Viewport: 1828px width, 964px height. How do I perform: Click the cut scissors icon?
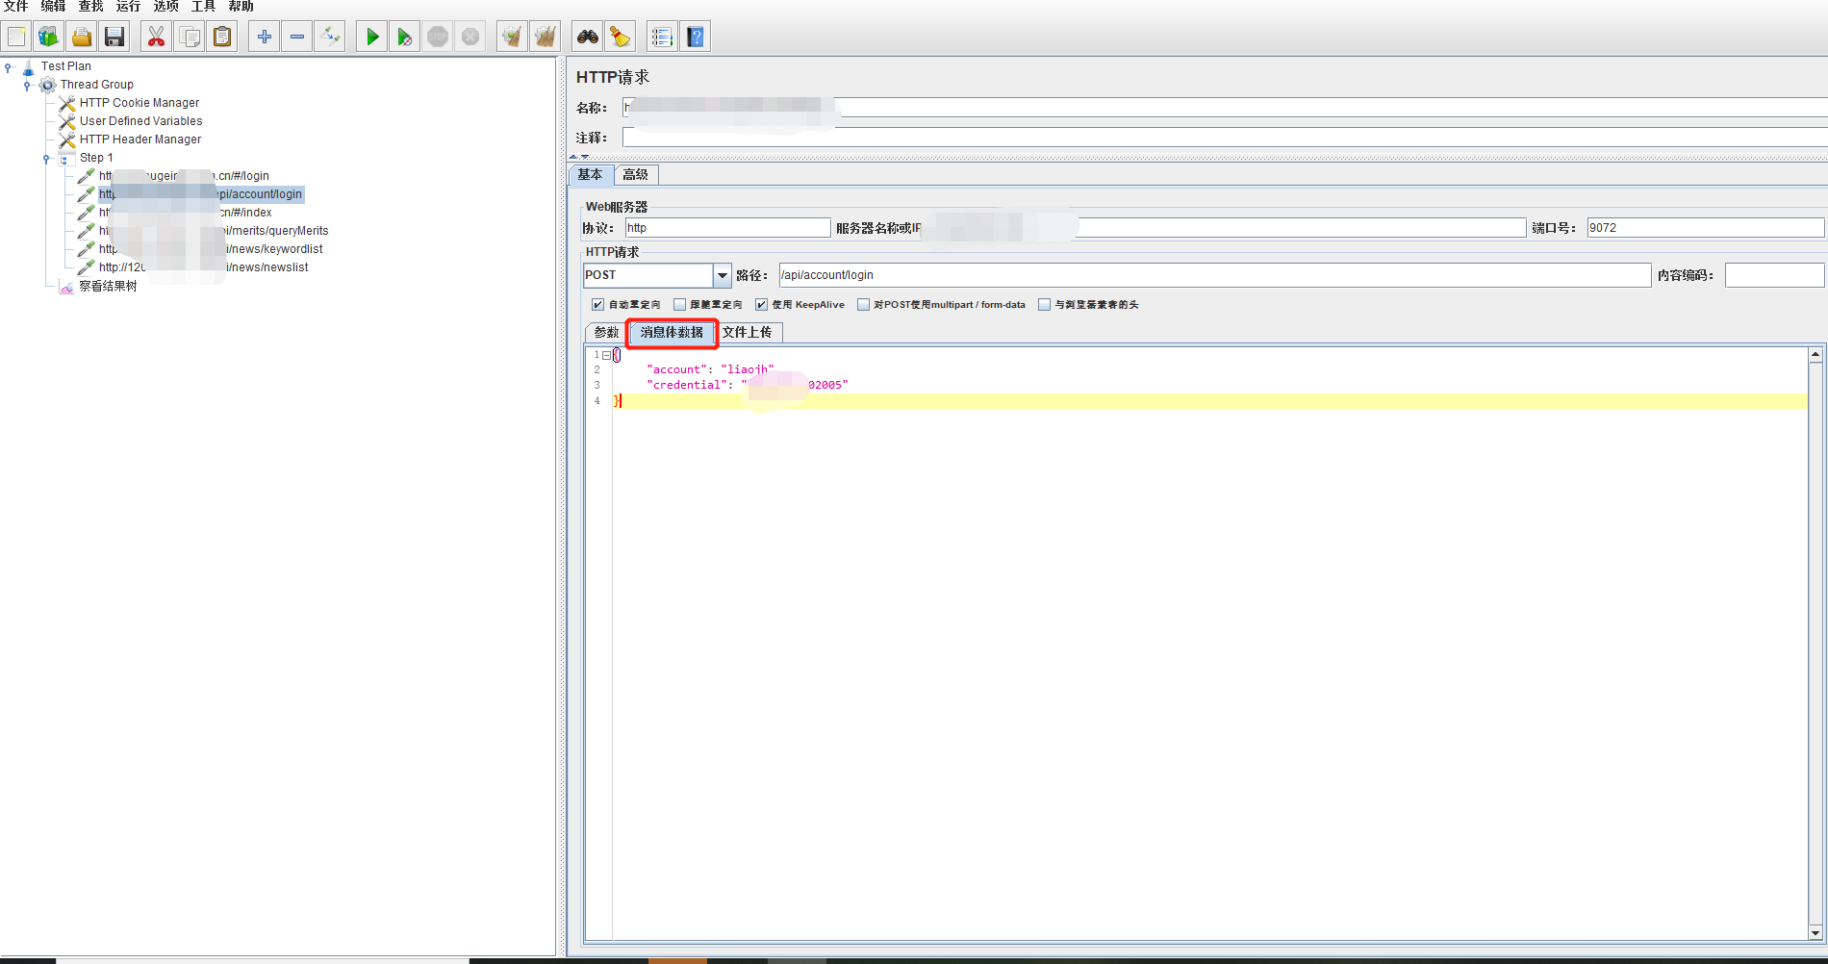click(156, 36)
